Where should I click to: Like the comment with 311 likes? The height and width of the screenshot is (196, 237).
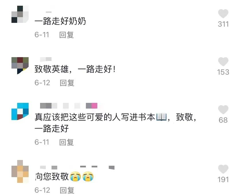[x=223, y=14]
